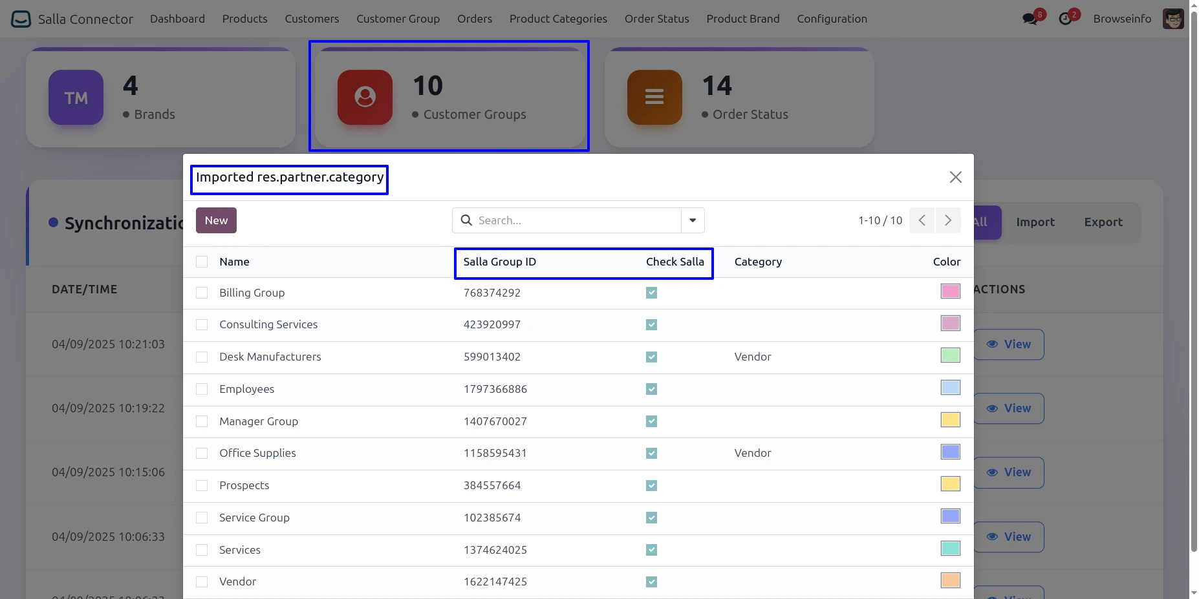Tick the select-all checkbox in header
Screen dimensions: 1199x599
[202, 262]
